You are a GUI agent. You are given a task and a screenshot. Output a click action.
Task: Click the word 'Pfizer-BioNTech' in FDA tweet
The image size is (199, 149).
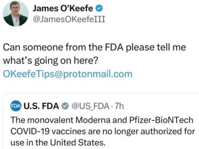[161, 120]
